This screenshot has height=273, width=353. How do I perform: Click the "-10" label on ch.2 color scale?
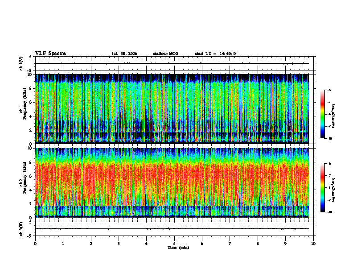[329, 212]
